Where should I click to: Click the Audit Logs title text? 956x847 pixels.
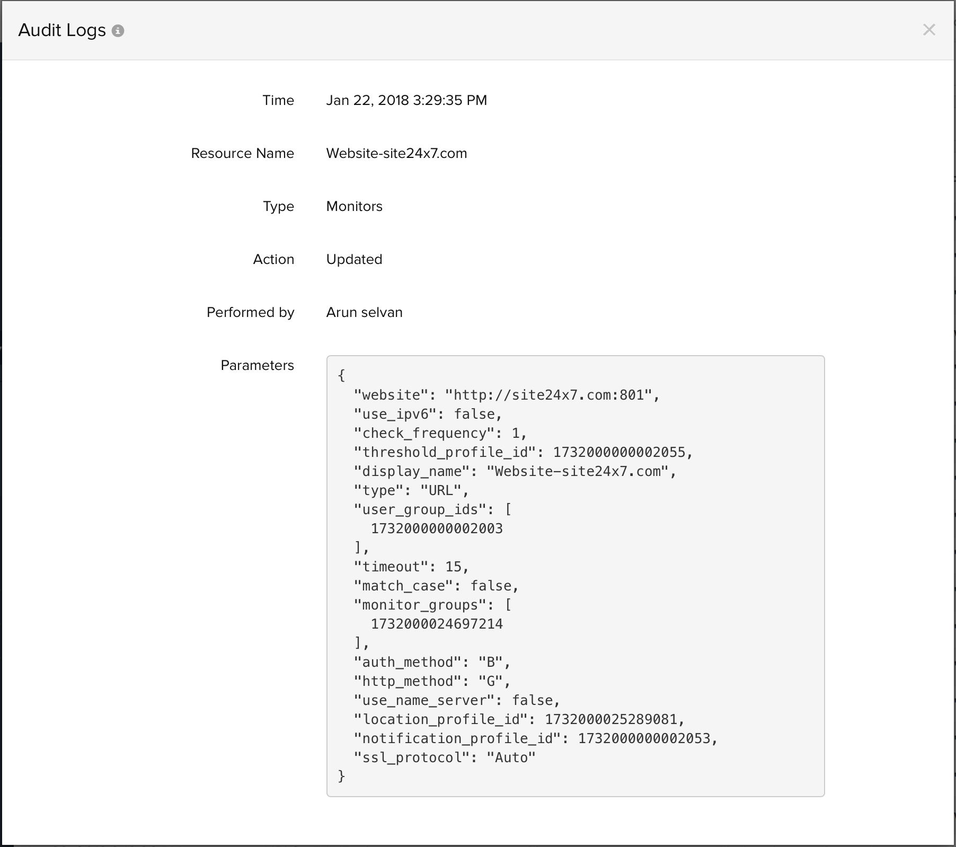click(x=62, y=30)
